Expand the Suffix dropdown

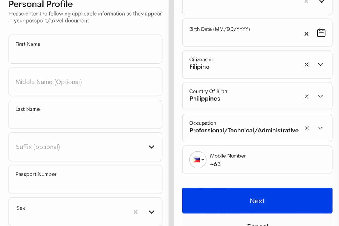[x=151, y=147]
